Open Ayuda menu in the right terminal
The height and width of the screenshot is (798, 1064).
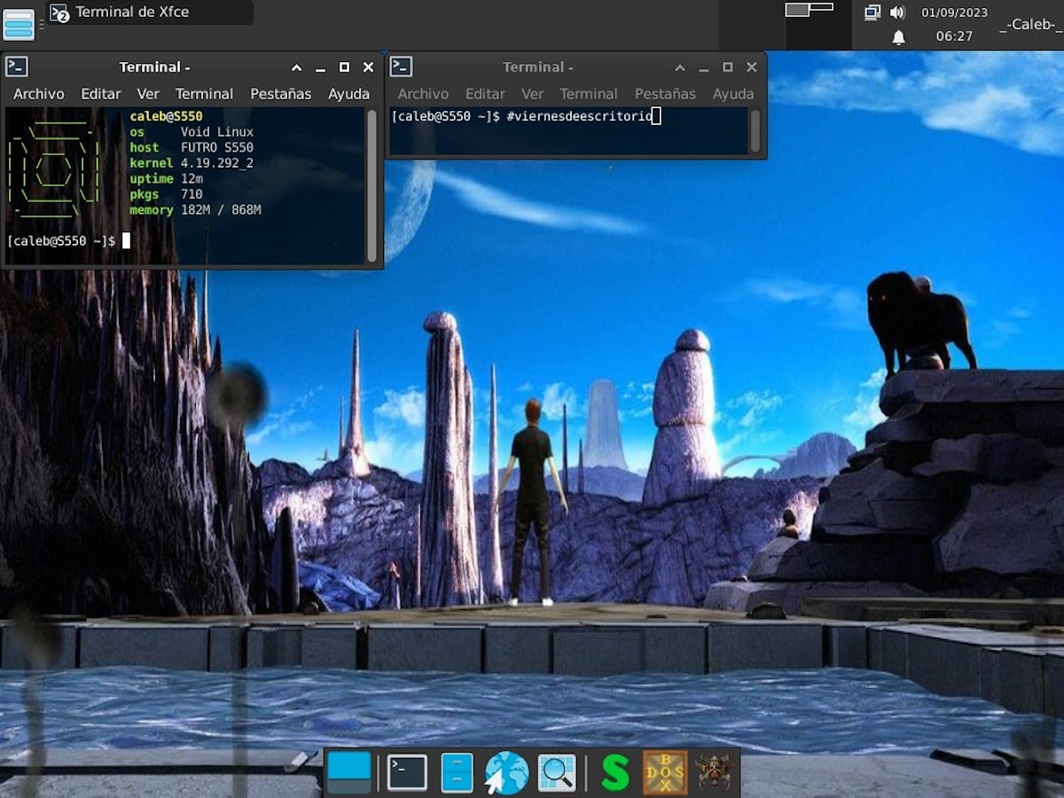click(x=733, y=94)
